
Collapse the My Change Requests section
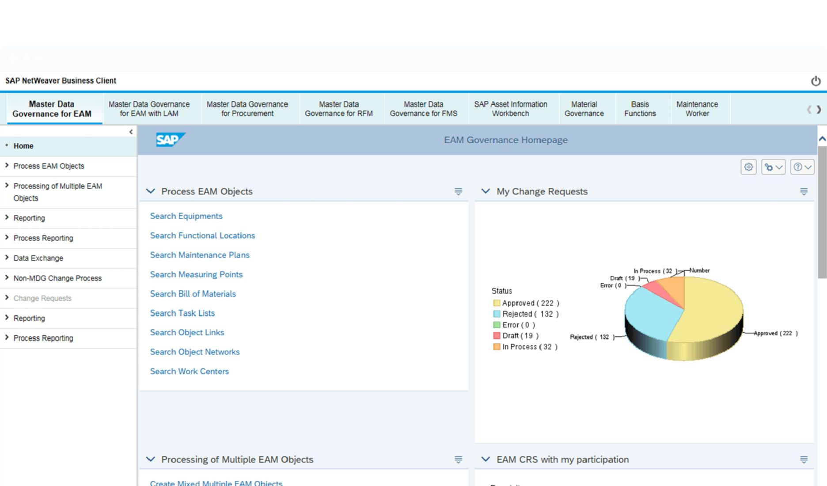[486, 191]
